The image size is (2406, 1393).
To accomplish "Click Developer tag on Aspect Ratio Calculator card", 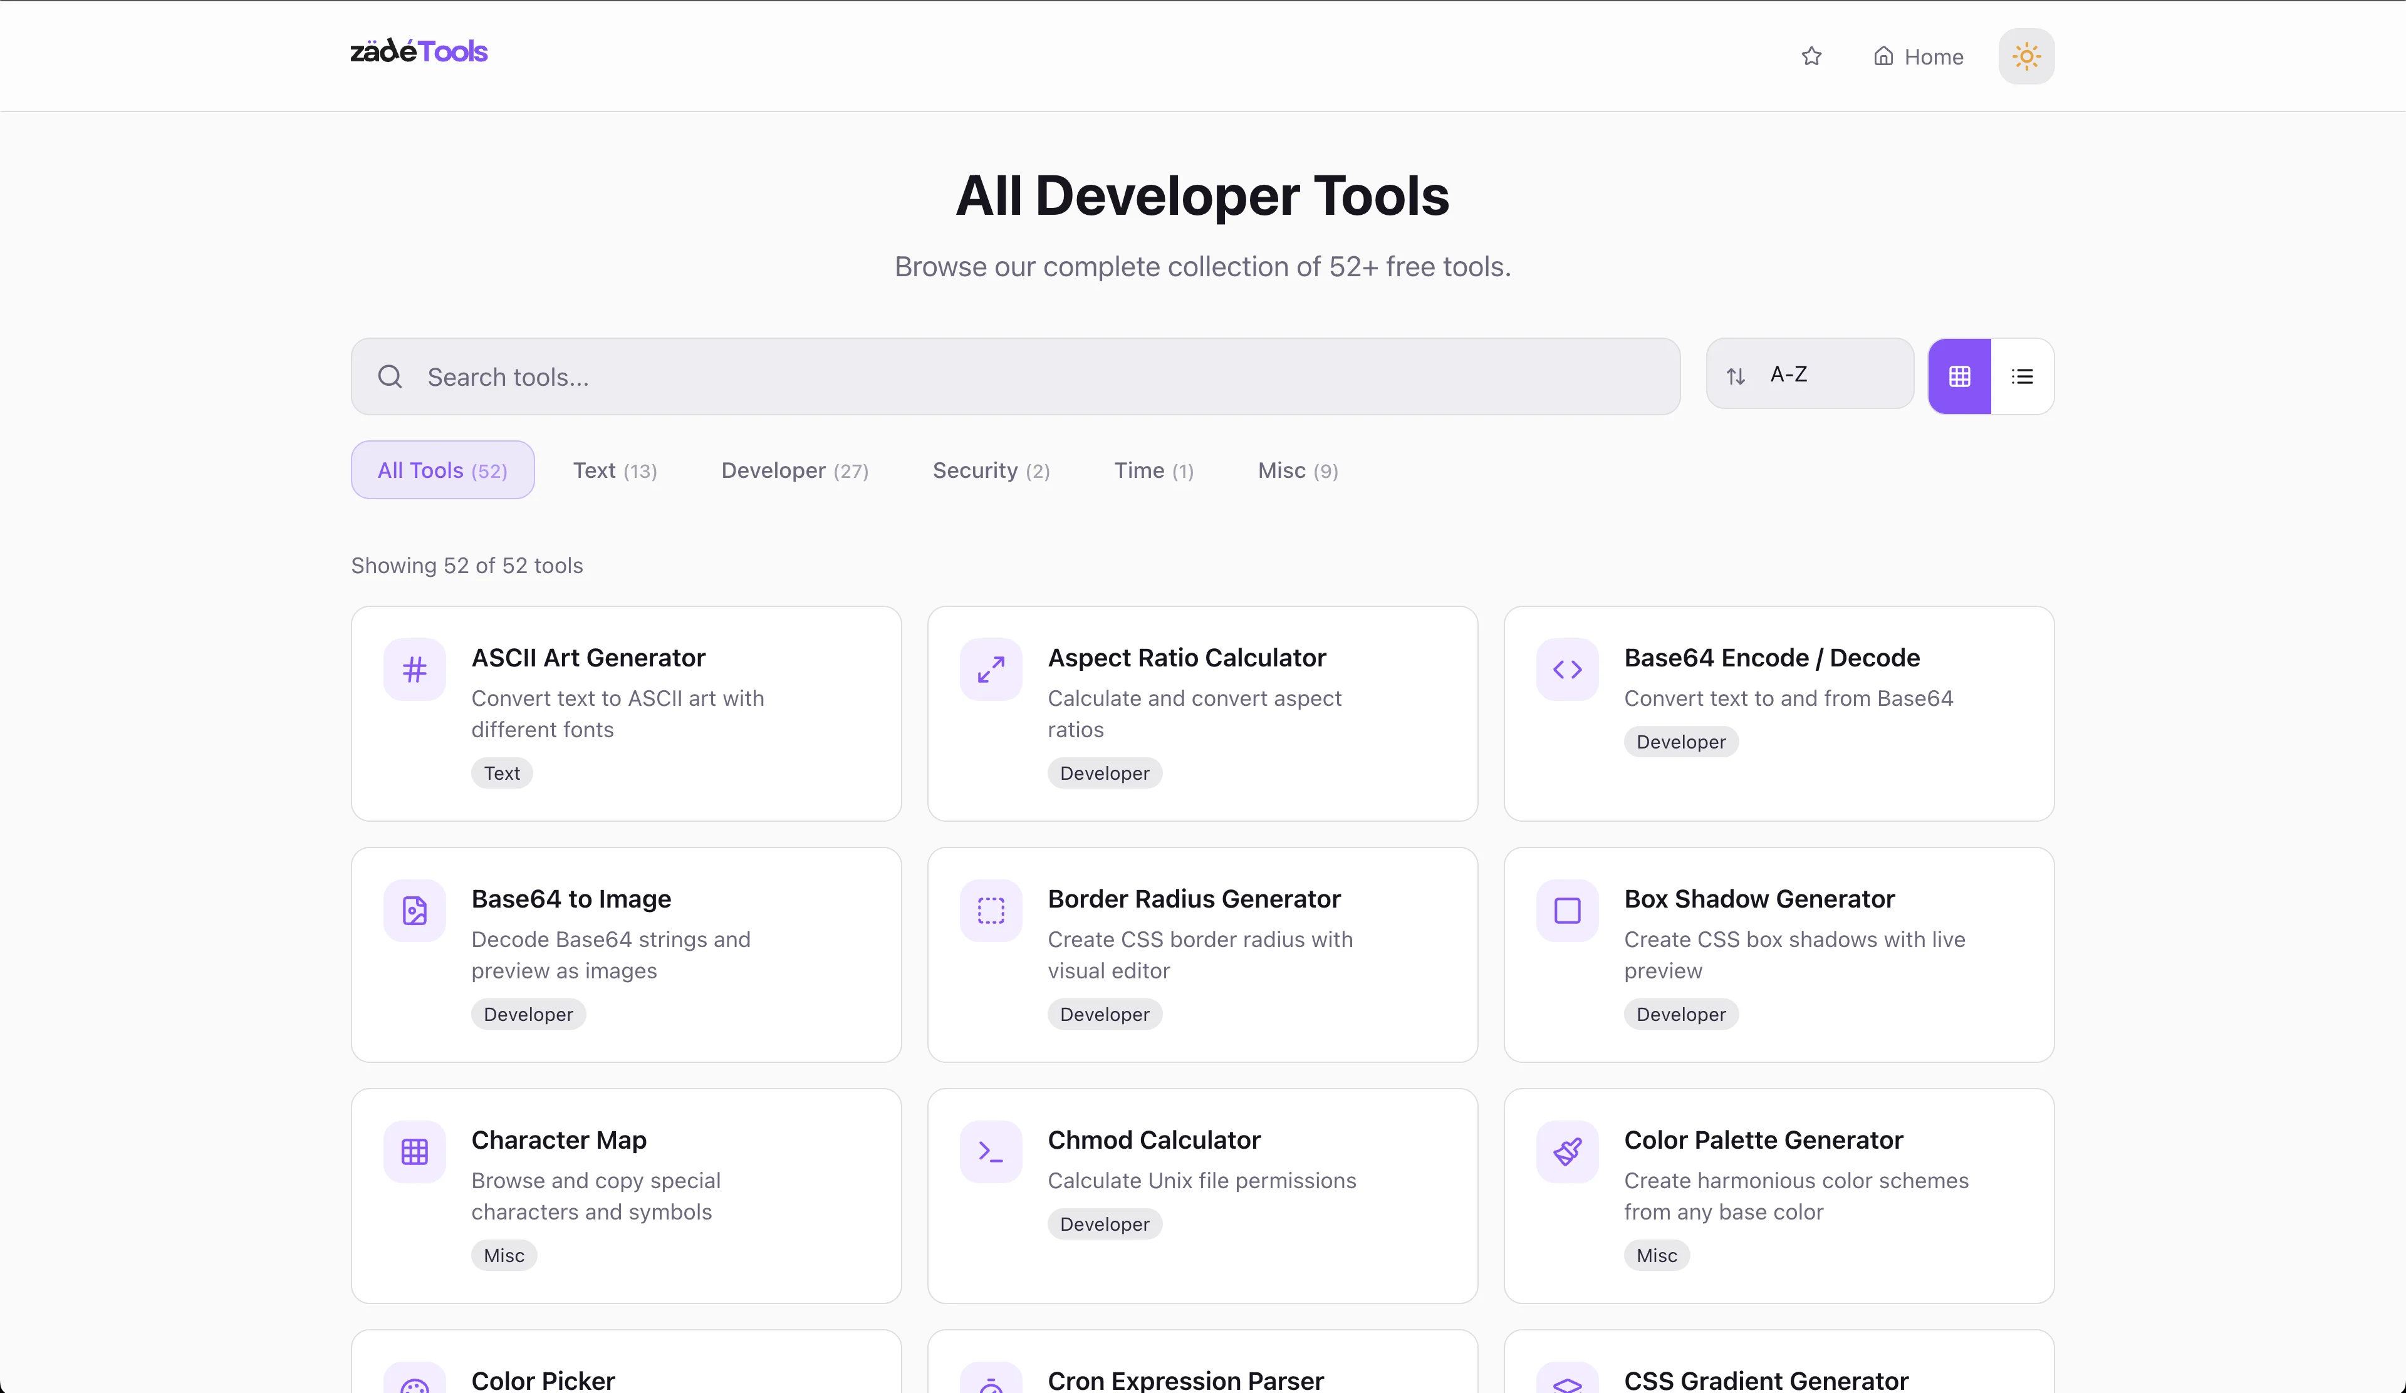I will point(1105,773).
